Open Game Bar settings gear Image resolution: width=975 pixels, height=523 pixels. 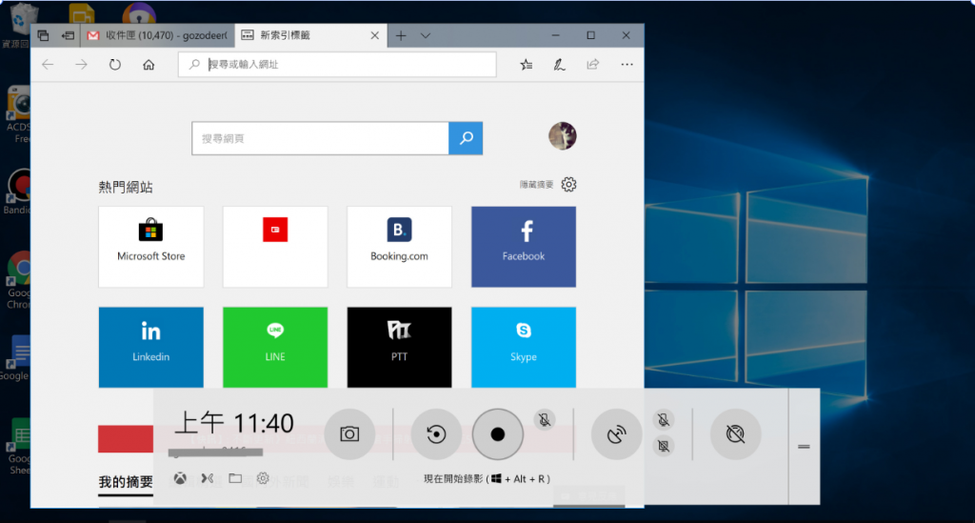pos(263,478)
